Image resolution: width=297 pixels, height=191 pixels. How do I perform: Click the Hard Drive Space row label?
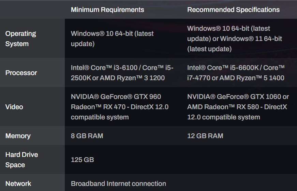tap(21, 160)
